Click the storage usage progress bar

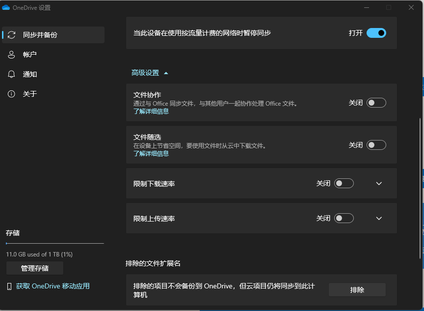(55, 243)
